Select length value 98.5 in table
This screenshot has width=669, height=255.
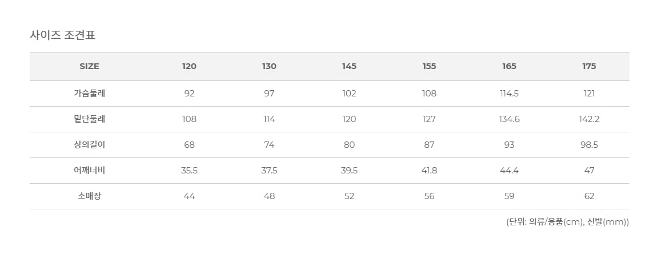point(589,145)
